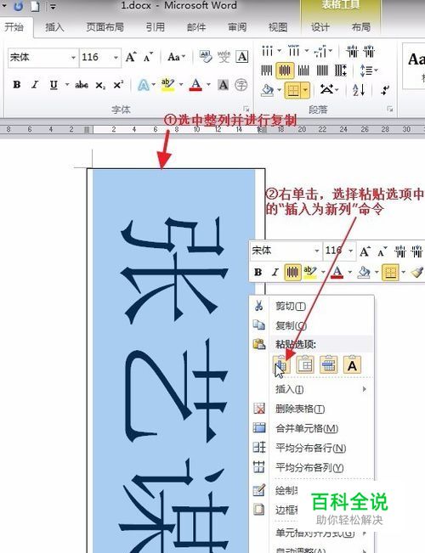The image size is (425, 553).
Task: Click the new document icon in quick access
Action: [x=35, y=6]
